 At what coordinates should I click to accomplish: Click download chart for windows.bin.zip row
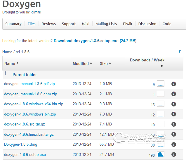click(161, 114)
